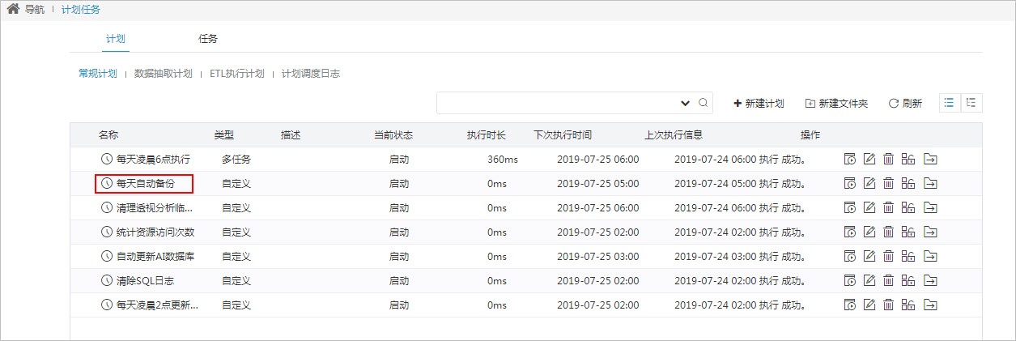
Task: Click the 新建计划 button
Action: click(x=759, y=103)
